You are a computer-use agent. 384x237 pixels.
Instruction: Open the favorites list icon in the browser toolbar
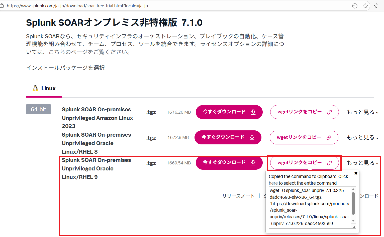click(x=376, y=6)
